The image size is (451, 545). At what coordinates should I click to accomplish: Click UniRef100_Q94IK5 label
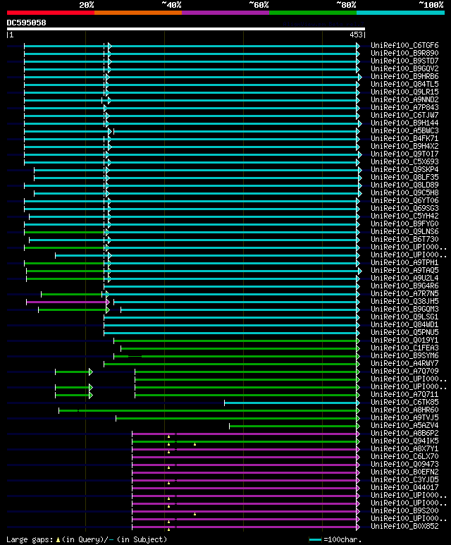tap(404, 441)
